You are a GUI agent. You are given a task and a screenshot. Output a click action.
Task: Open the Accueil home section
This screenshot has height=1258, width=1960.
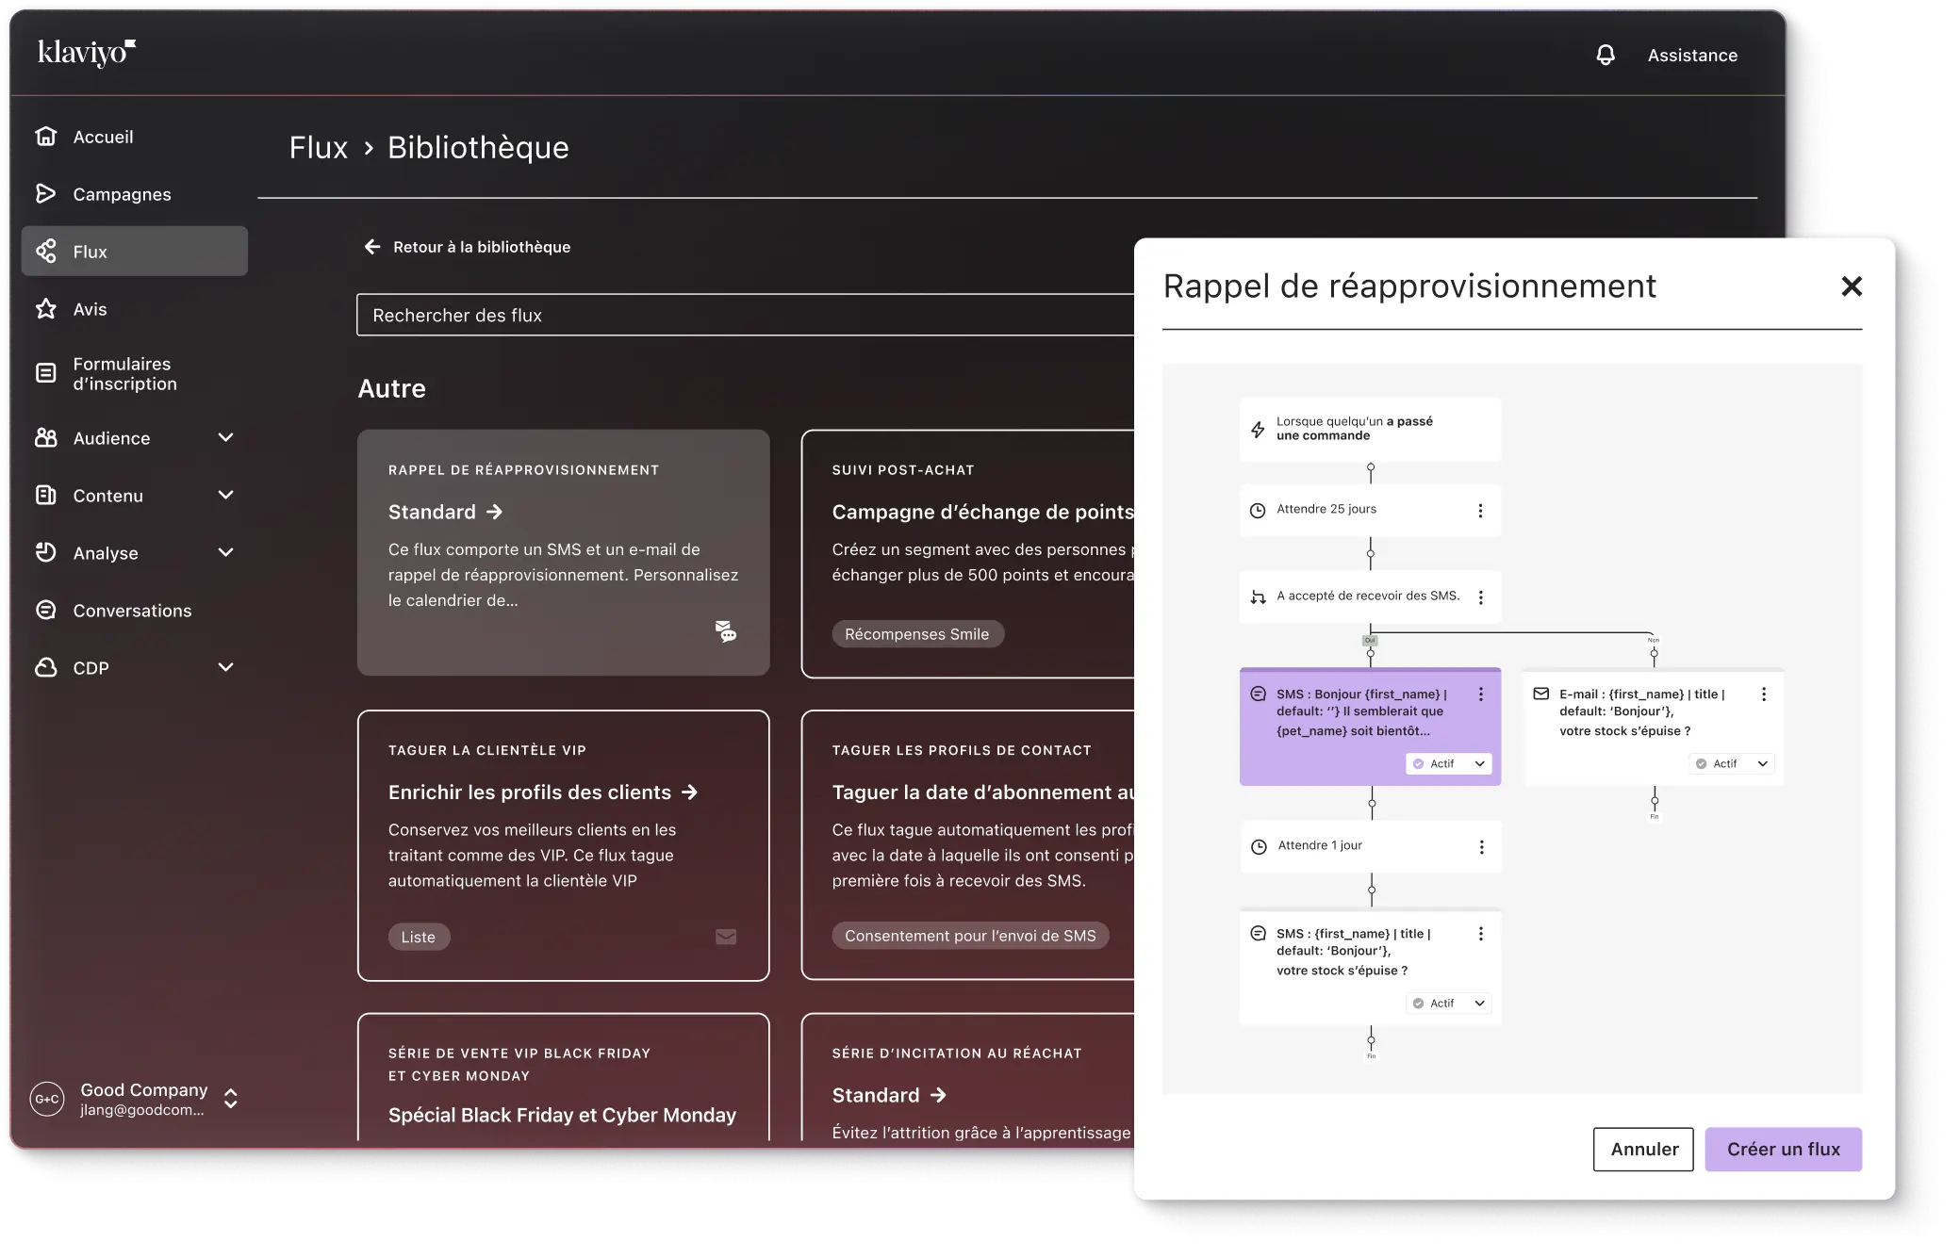click(103, 137)
